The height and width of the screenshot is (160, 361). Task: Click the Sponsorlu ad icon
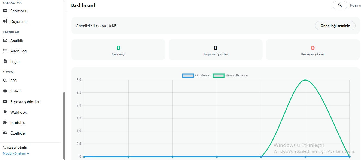click(x=5, y=11)
